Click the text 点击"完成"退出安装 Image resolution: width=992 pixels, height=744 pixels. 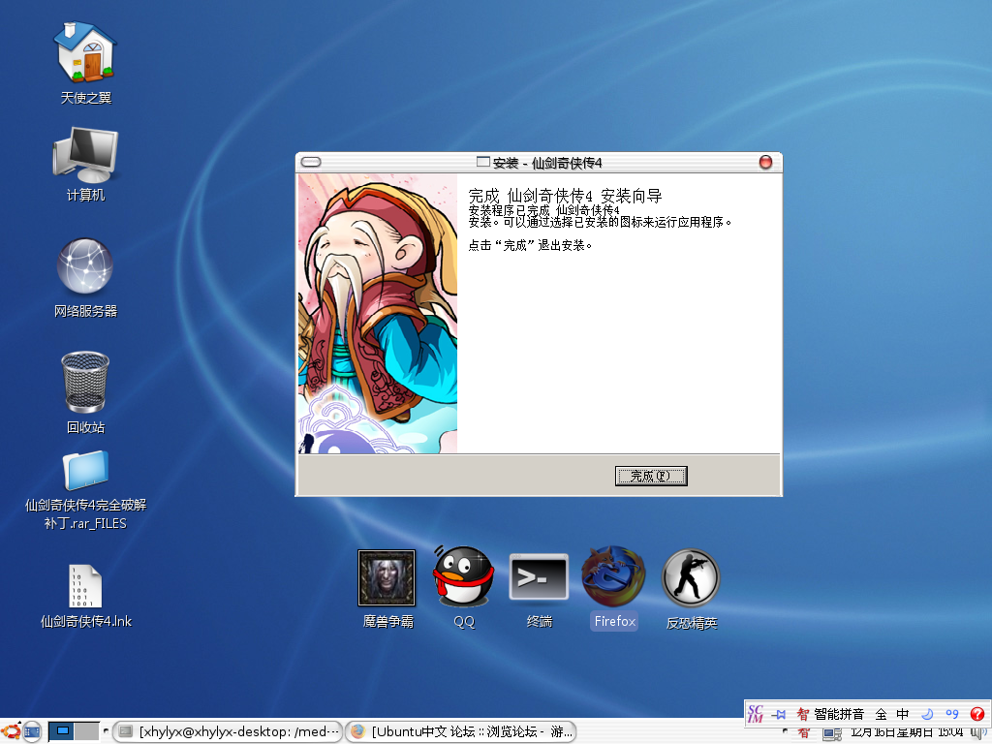tap(530, 245)
